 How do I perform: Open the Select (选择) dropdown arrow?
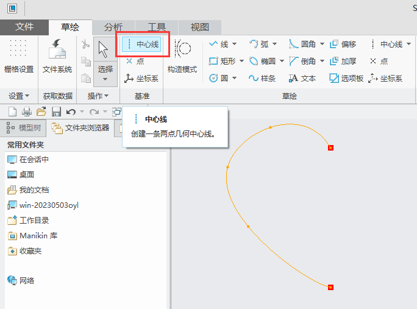105,79
